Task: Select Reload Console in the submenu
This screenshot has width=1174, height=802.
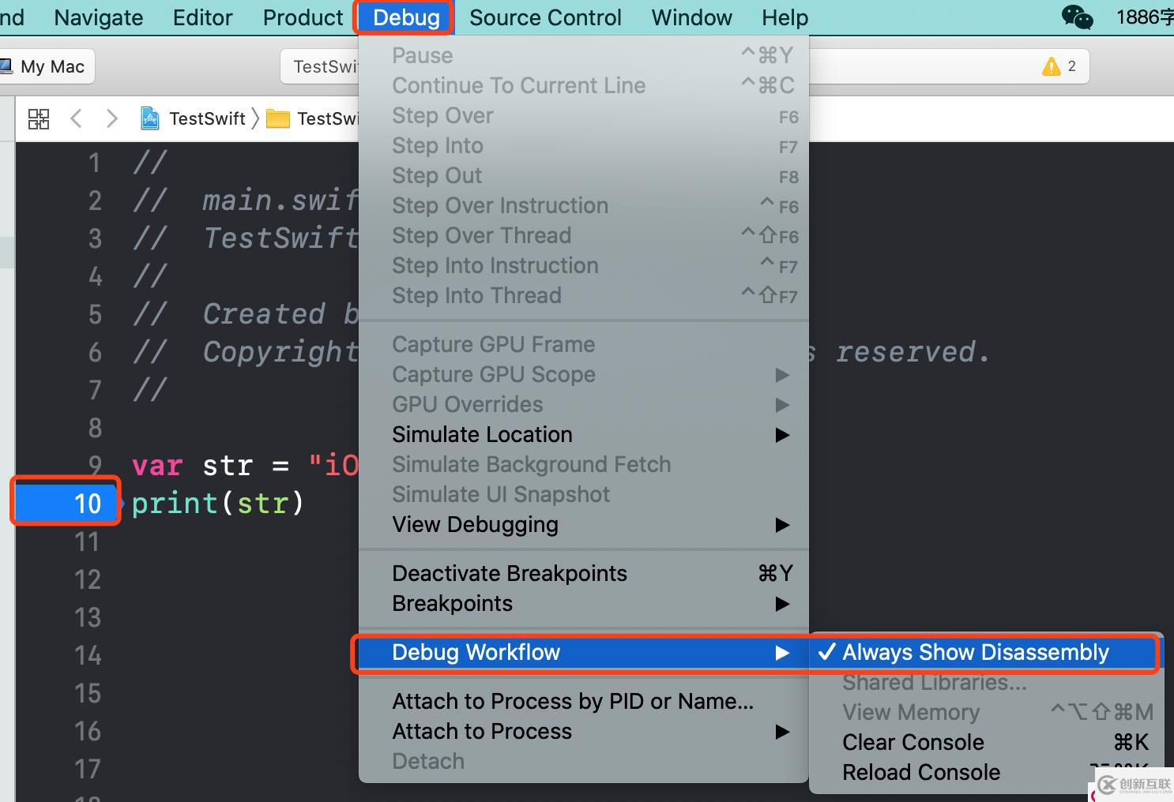Action: [x=984, y=772]
